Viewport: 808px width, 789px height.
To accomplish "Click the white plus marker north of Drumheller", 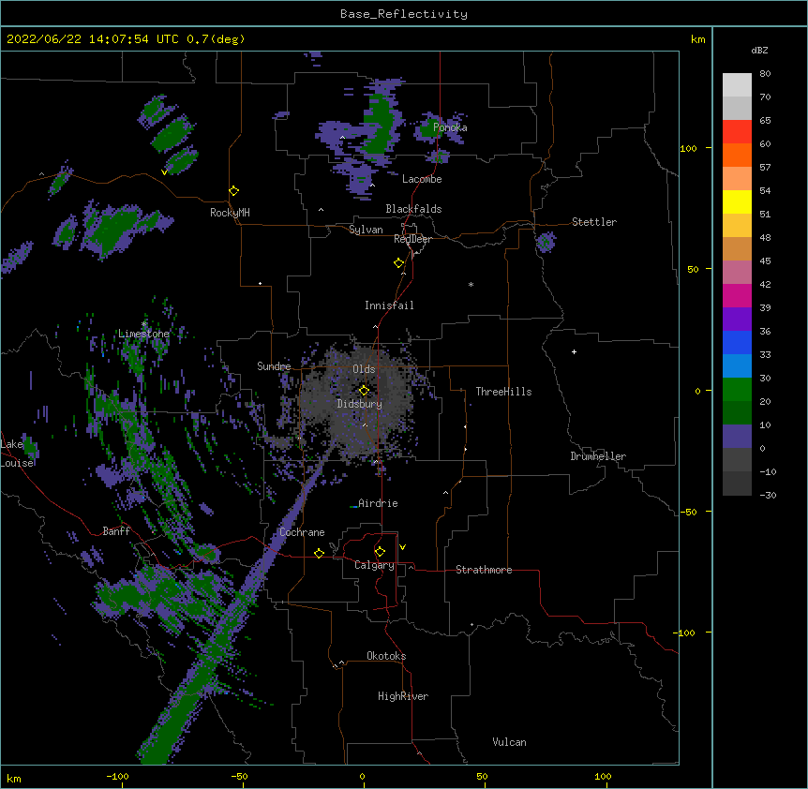I will click(x=574, y=351).
